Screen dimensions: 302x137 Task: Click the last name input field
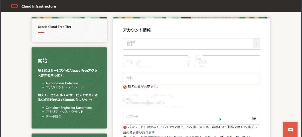227,61
